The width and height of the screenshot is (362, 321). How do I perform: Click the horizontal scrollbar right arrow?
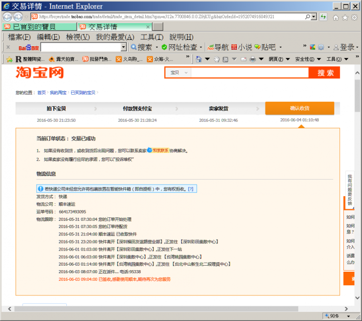tap(346, 309)
